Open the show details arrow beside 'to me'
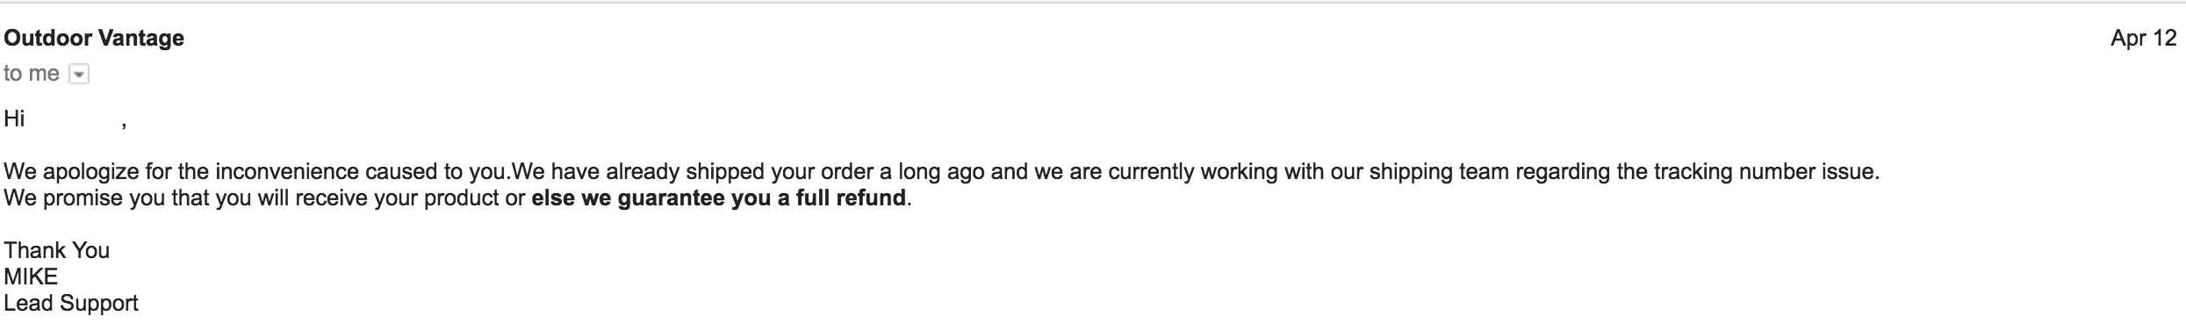The image size is (2186, 323). click(79, 75)
